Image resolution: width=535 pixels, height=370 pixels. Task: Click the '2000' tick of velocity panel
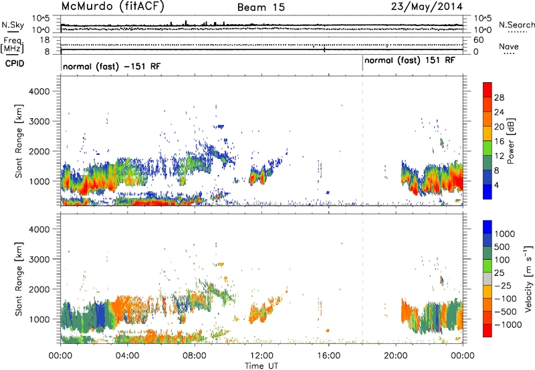39,289
